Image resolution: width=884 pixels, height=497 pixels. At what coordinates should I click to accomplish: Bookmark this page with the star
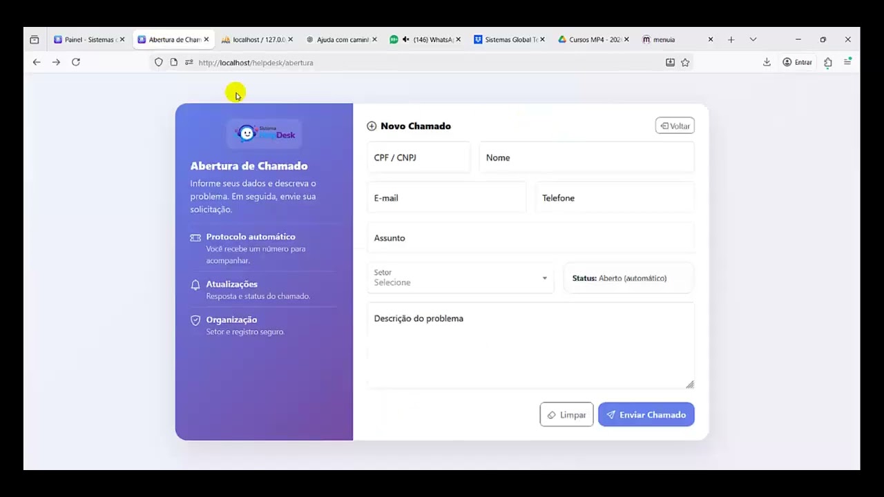pyautogui.click(x=685, y=62)
